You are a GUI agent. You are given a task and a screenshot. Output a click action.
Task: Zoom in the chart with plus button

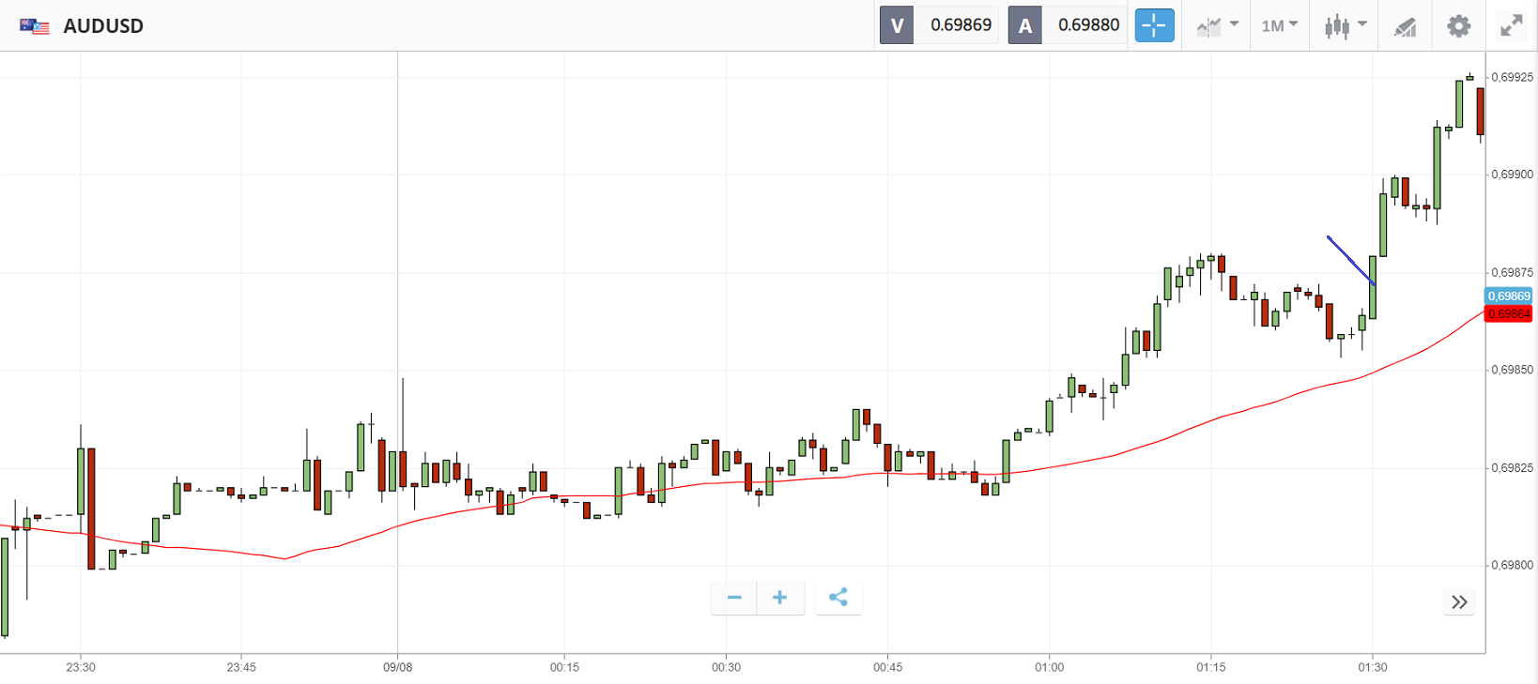pos(780,598)
